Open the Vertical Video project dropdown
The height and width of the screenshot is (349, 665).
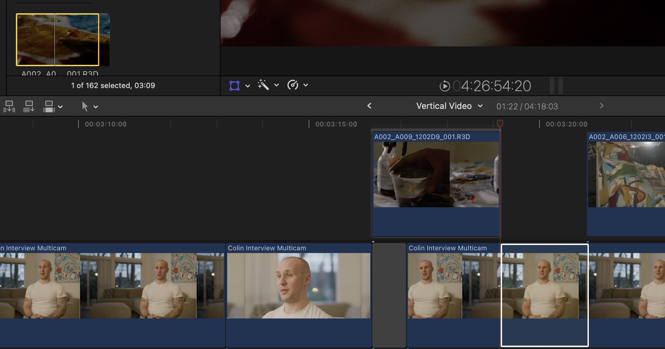point(481,106)
